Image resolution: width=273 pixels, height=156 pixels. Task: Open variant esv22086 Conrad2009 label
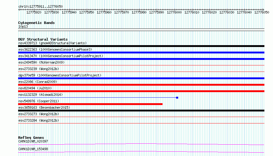point(38,82)
